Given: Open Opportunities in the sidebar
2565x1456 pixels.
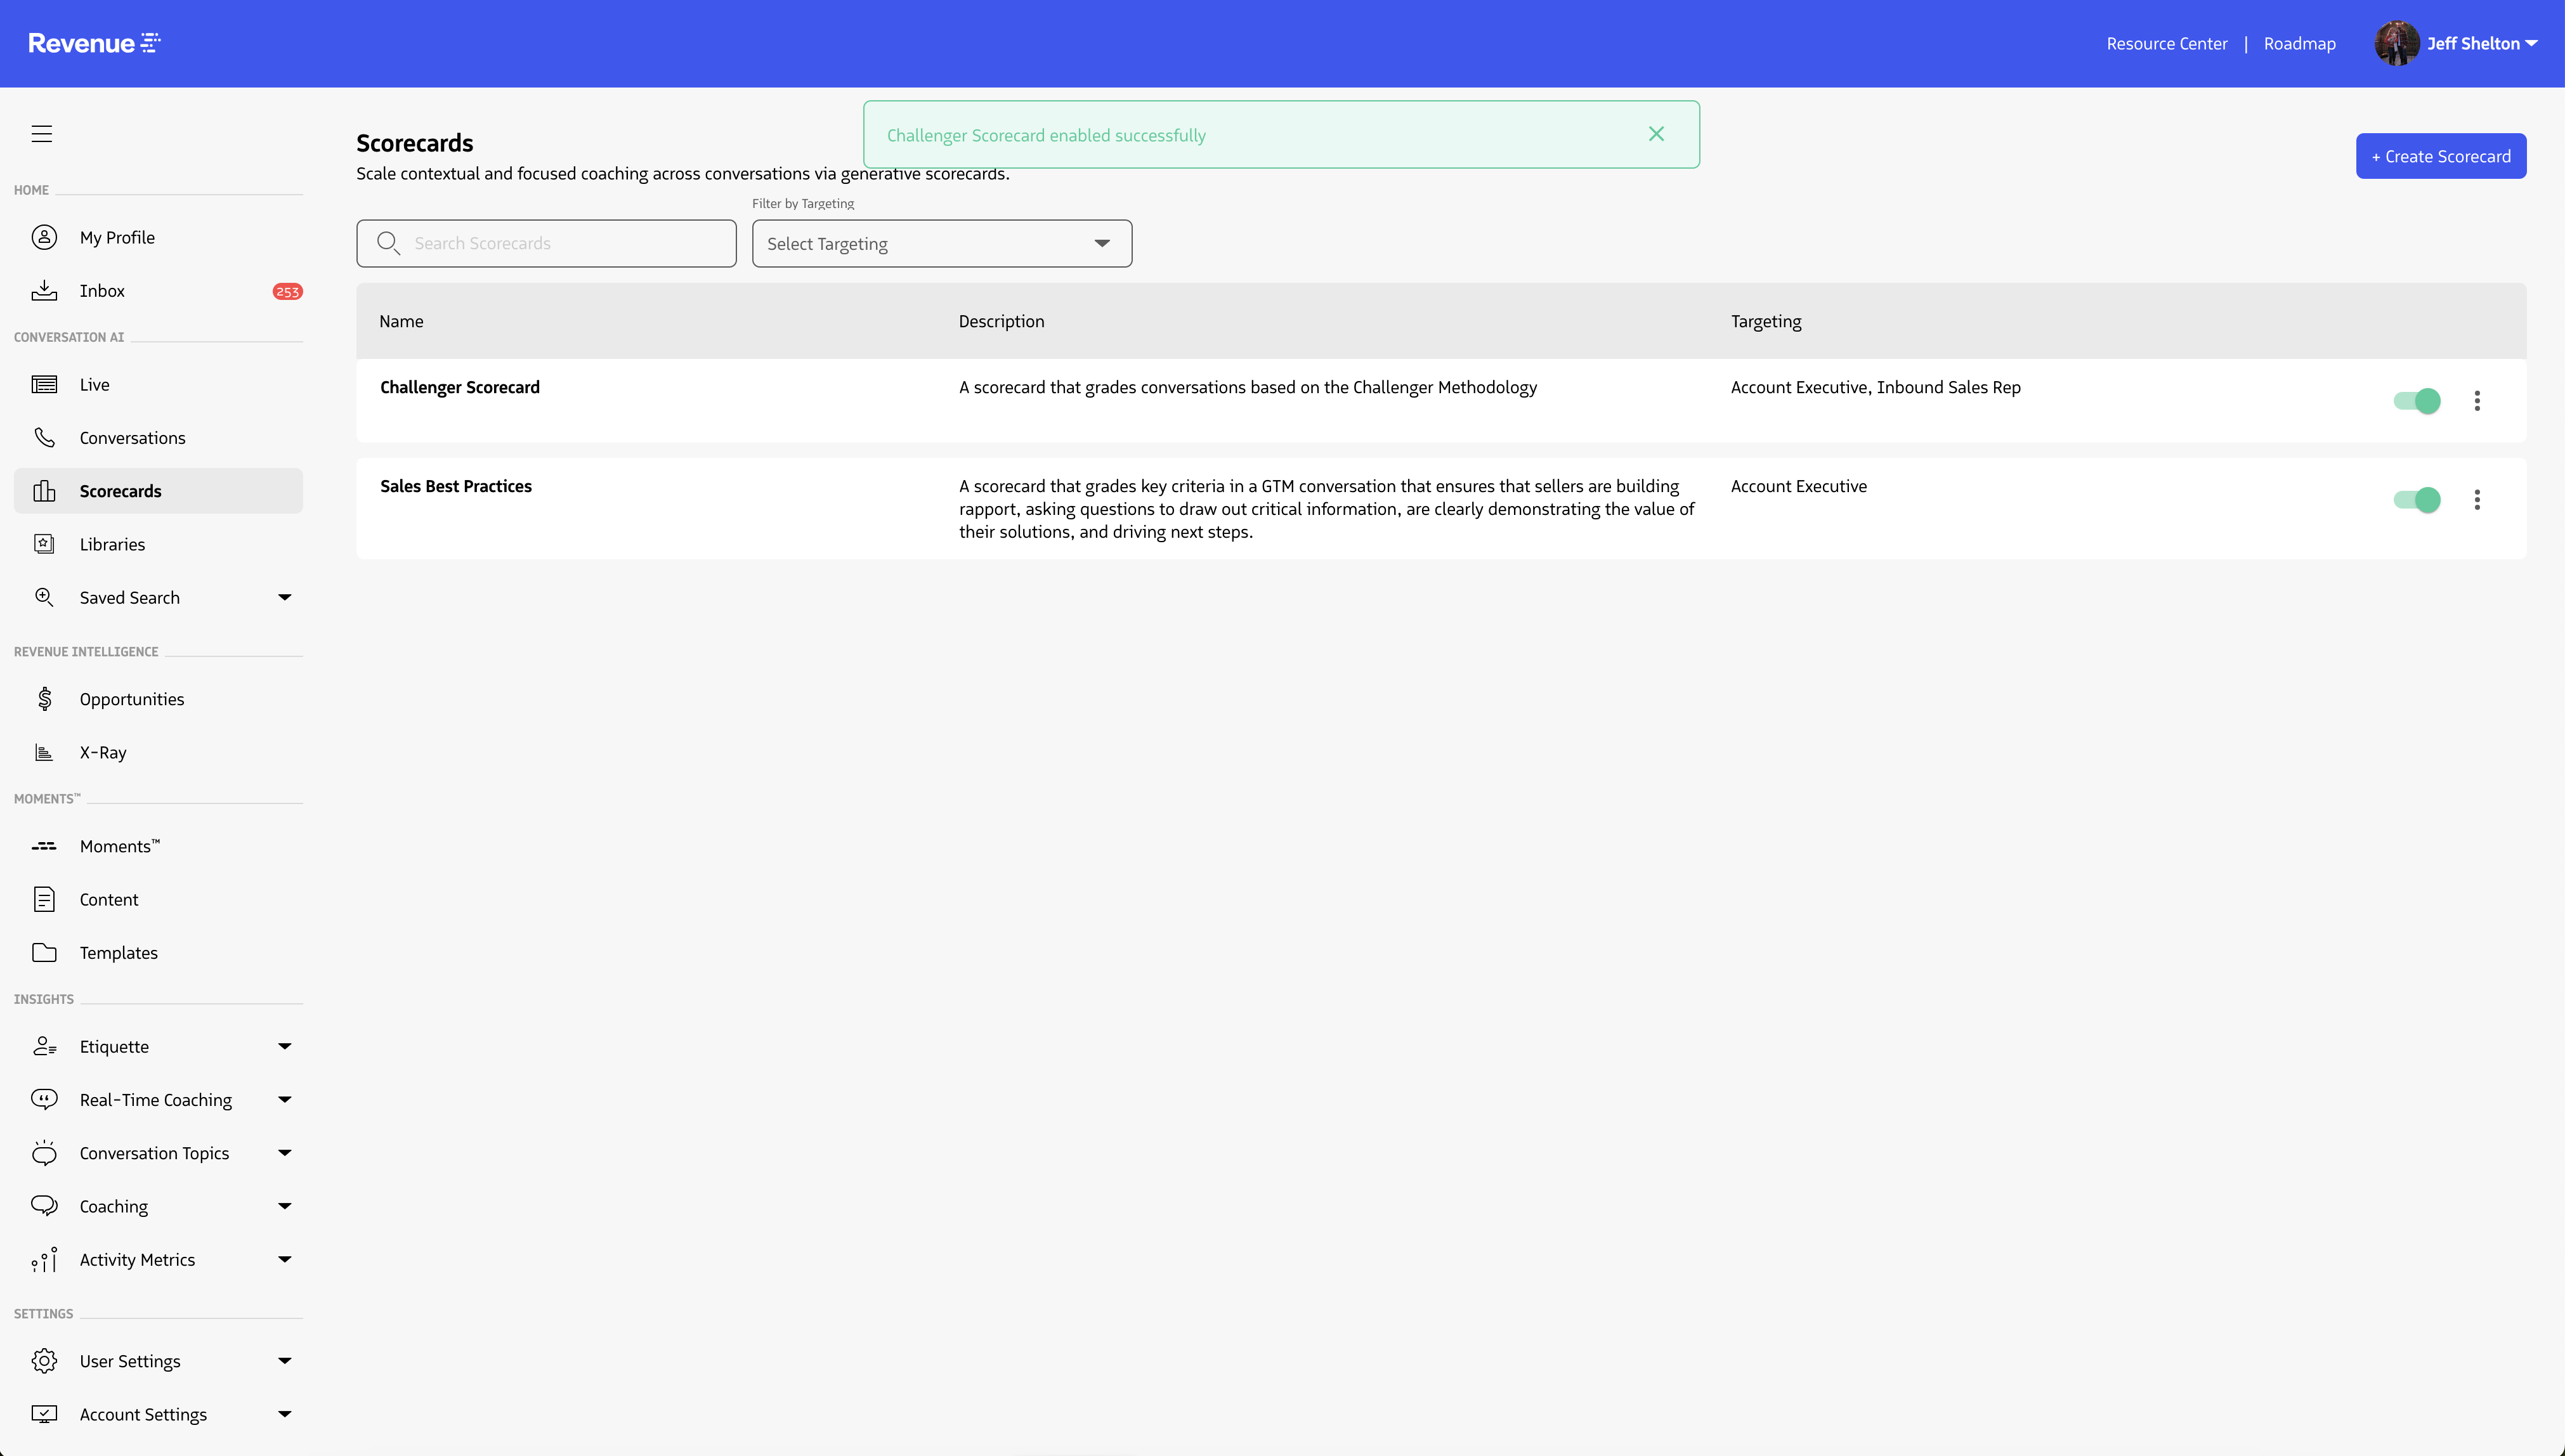Looking at the screenshot, I should pos(158,698).
